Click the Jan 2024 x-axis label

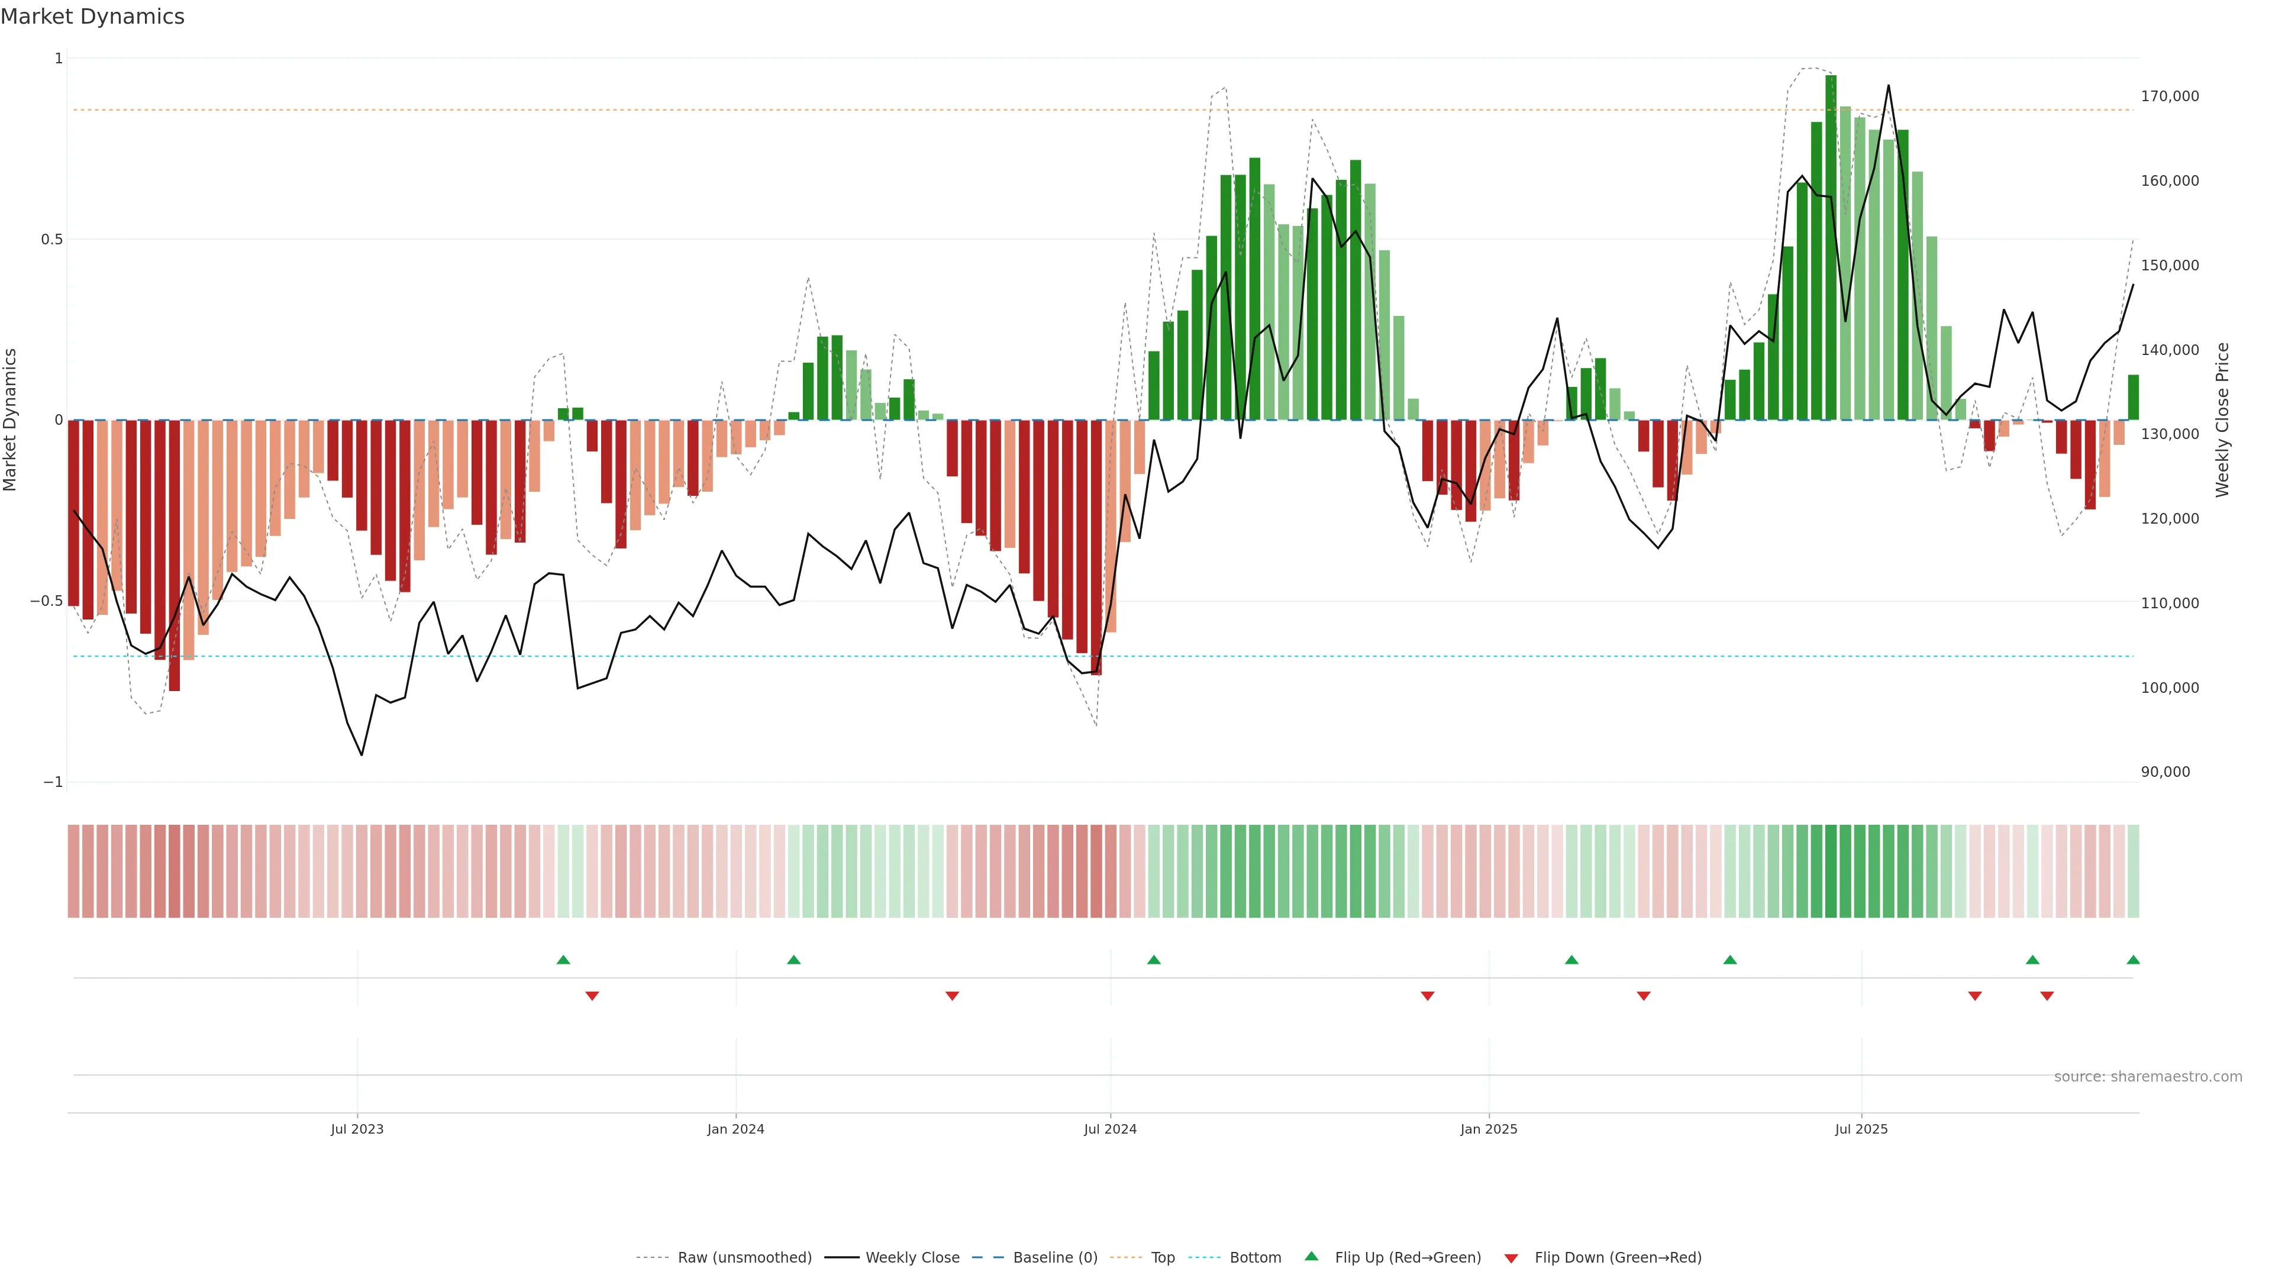735,1129
